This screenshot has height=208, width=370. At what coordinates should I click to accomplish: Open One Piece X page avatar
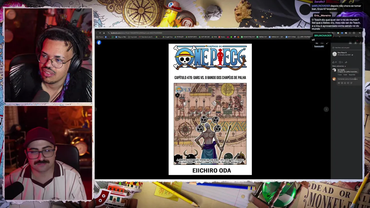tap(334, 54)
